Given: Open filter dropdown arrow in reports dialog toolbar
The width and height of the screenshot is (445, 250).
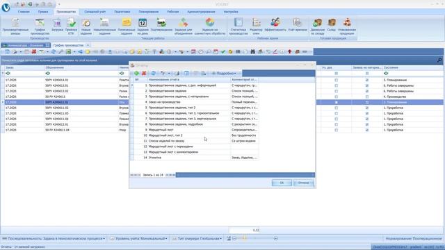Looking at the screenshot, I should [169, 73].
